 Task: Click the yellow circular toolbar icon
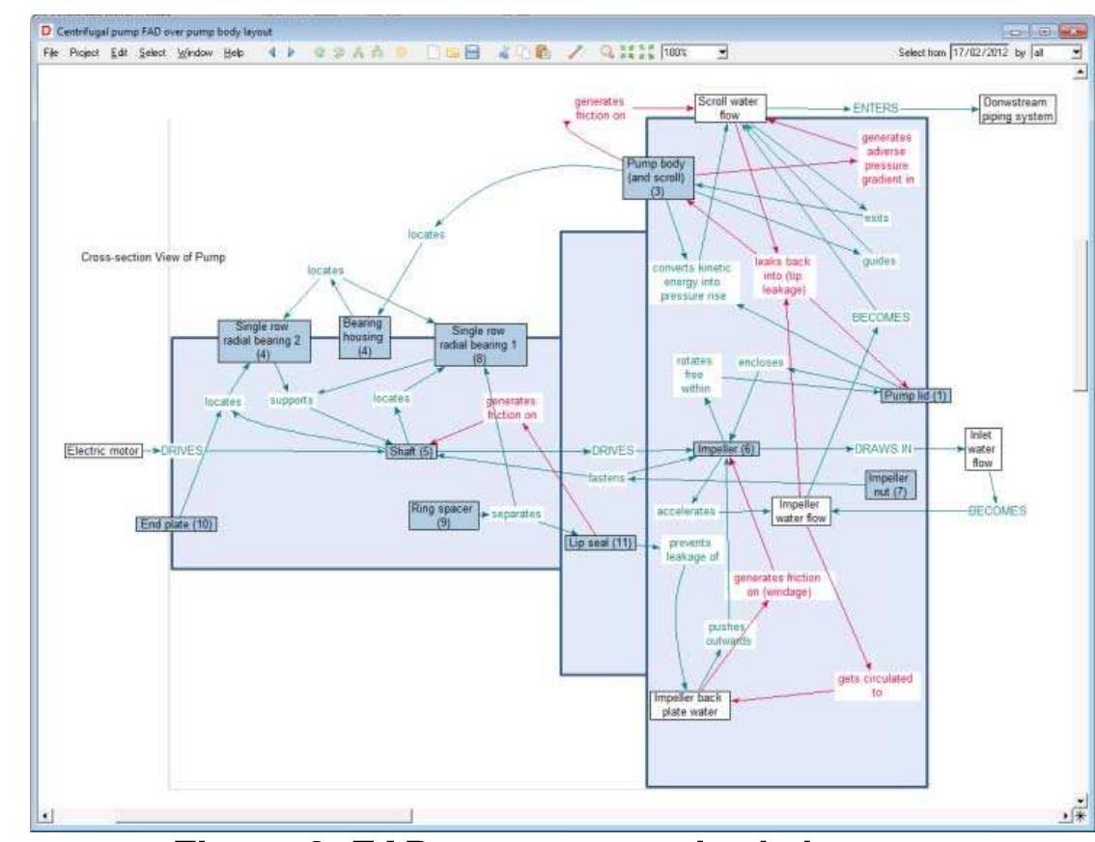point(402,52)
